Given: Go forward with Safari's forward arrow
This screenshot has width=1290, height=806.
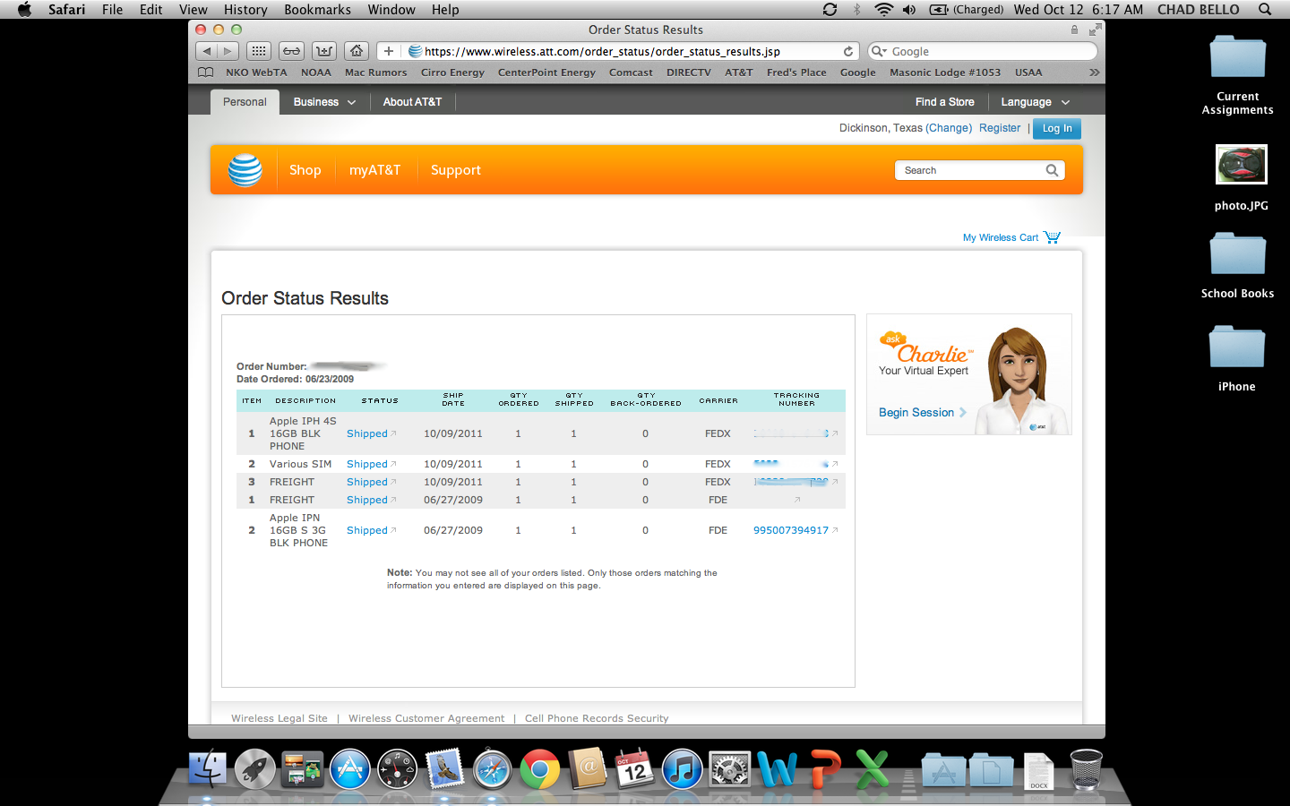Looking at the screenshot, I should tap(228, 51).
